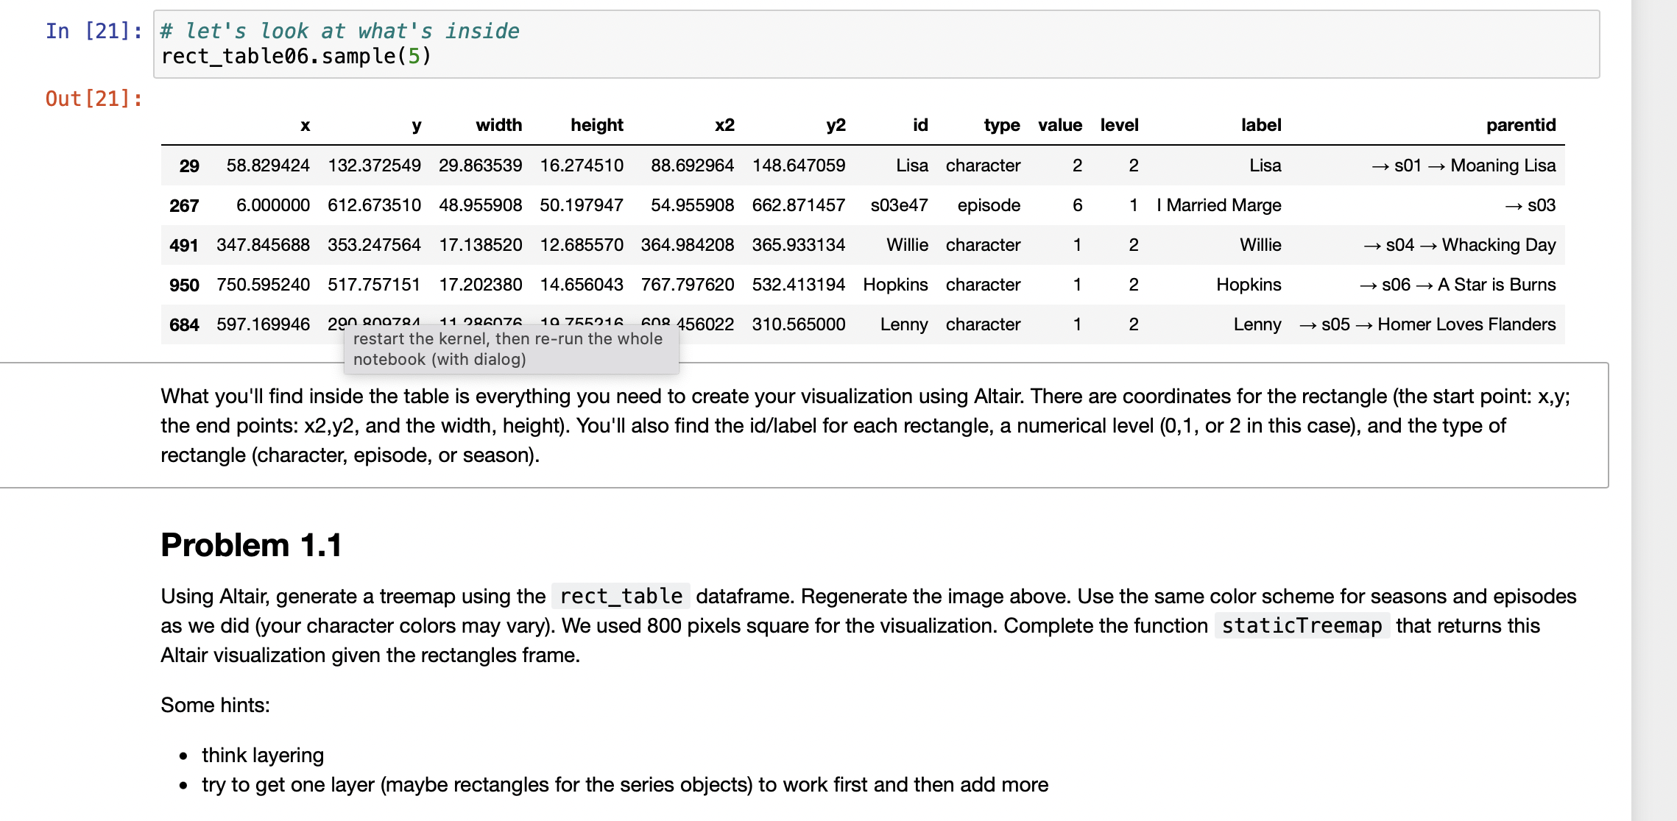Click the 'I Married Marge' label cell

[x=1218, y=205]
